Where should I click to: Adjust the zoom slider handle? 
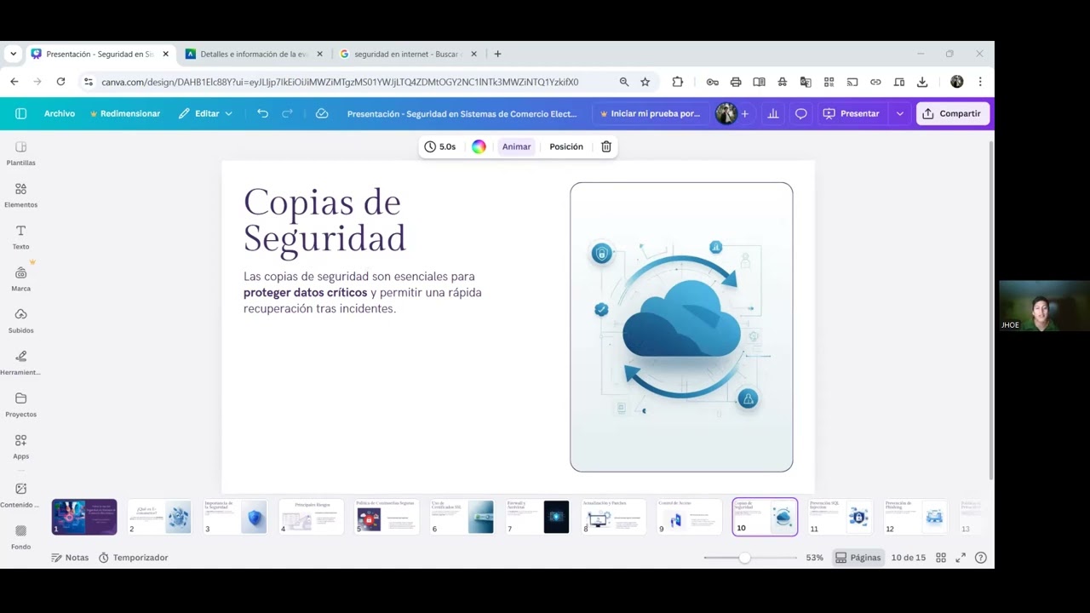(744, 558)
